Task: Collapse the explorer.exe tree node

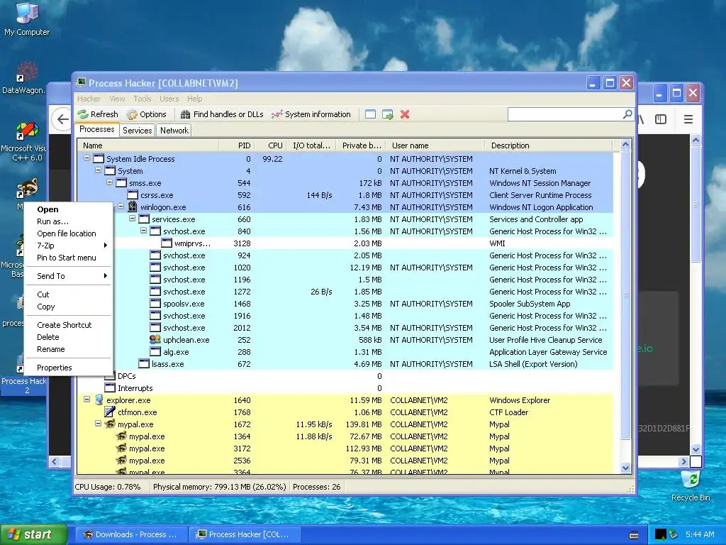Action: click(x=86, y=399)
